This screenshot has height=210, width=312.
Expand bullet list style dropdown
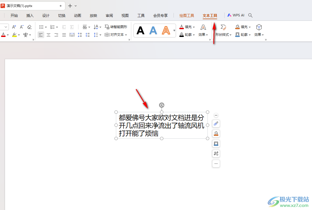(x=46, y=27)
